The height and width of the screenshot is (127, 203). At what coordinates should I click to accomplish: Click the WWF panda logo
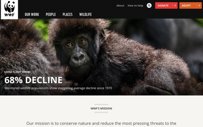click(x=9, y=10)
